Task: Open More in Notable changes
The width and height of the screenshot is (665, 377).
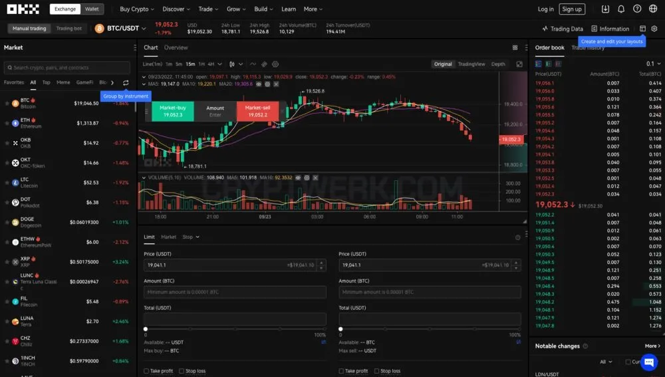Action: tap(652, 346)
